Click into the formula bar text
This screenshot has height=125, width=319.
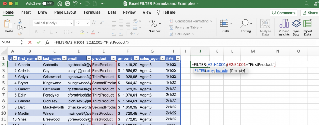pos(91,42)
